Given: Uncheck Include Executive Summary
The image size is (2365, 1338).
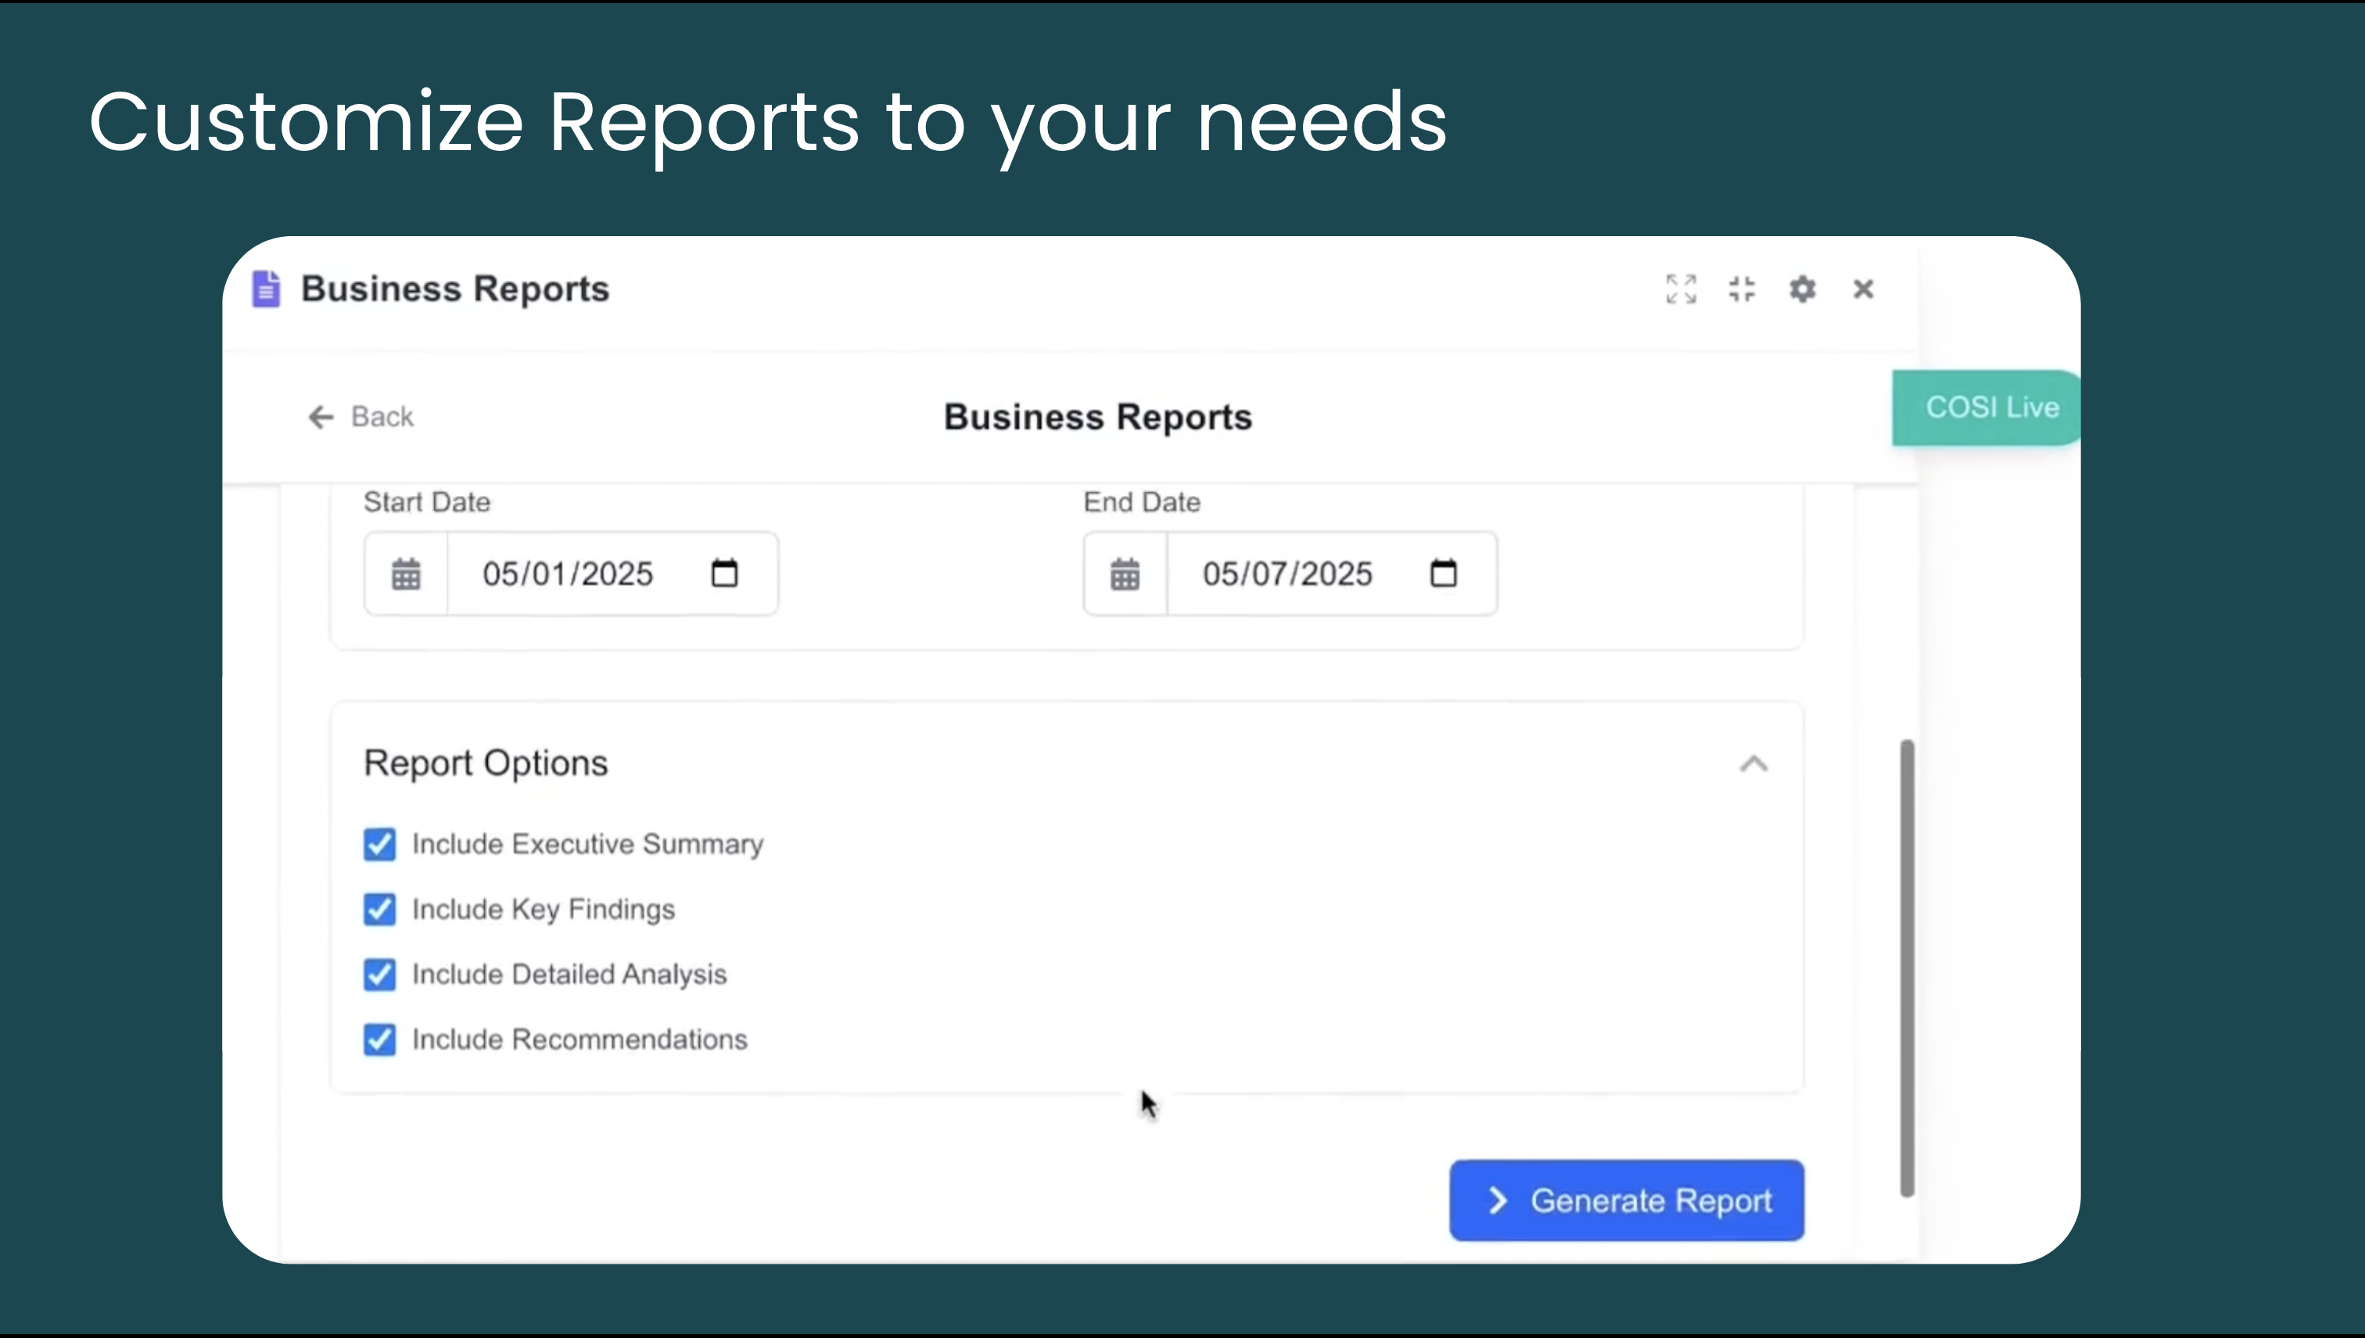Looking at the screenshot, I should click(379, 844).
